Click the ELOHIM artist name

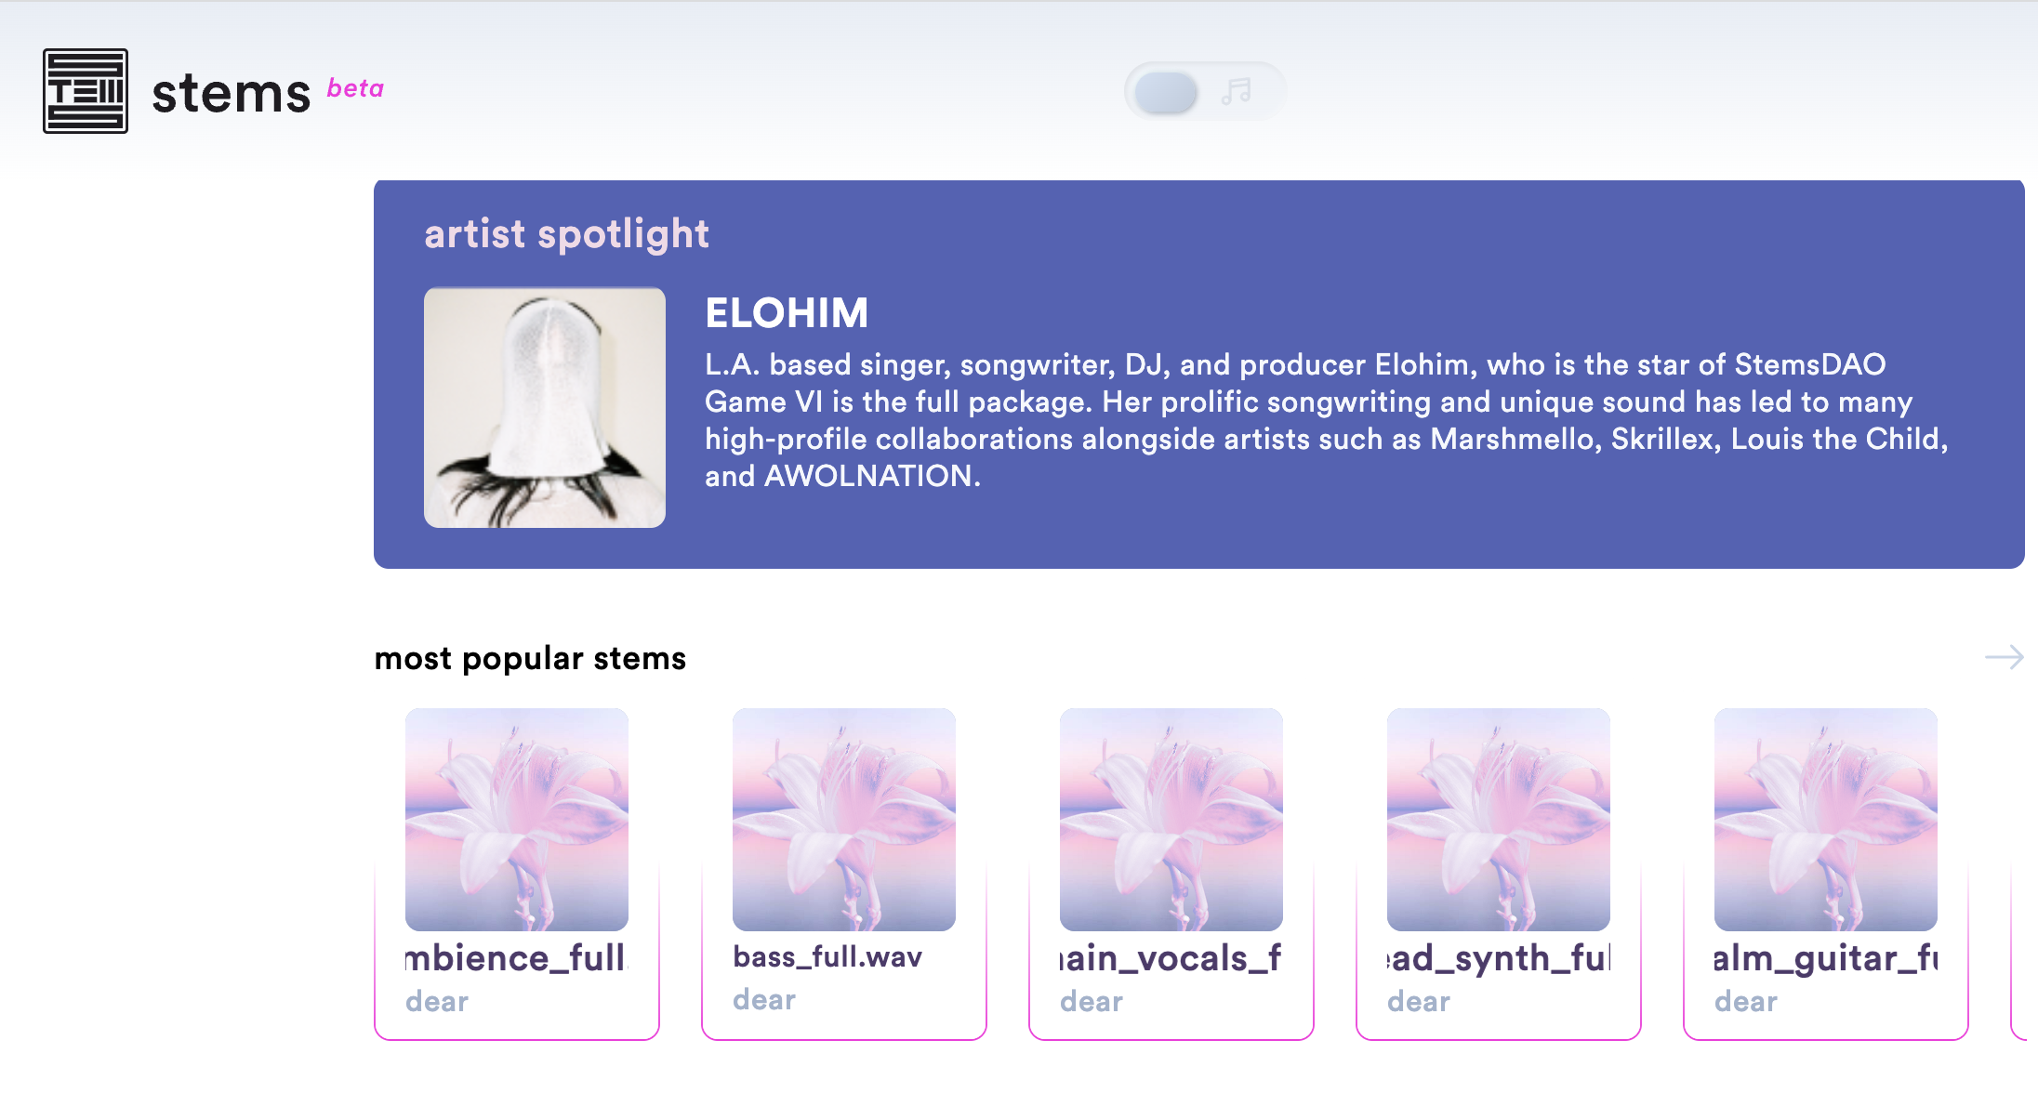(x=787, y=313)
